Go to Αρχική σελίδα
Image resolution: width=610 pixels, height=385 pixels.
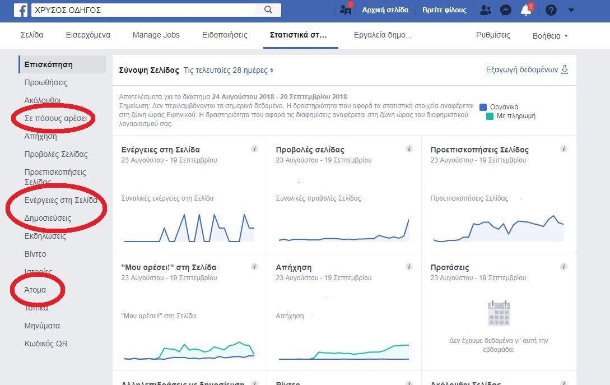(385, 10)
